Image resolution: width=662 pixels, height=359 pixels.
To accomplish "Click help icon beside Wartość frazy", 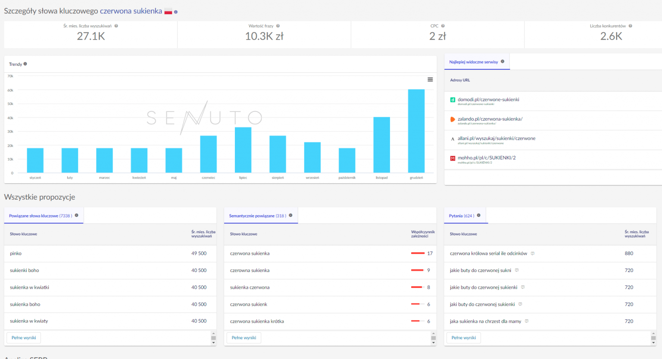I will [x=278, y=26].
